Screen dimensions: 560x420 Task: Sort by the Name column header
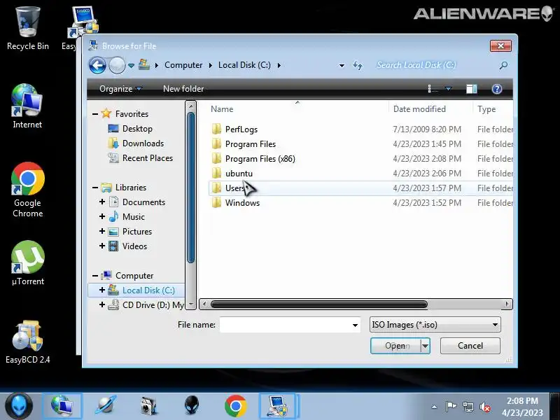(222, 109)
